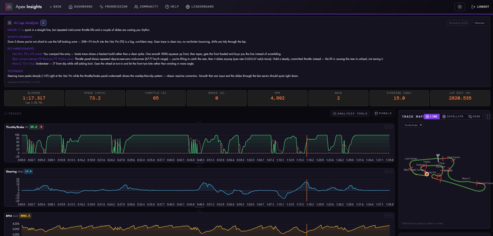
Task: Log out of Apex Insights
Action: tap(480, 7)
